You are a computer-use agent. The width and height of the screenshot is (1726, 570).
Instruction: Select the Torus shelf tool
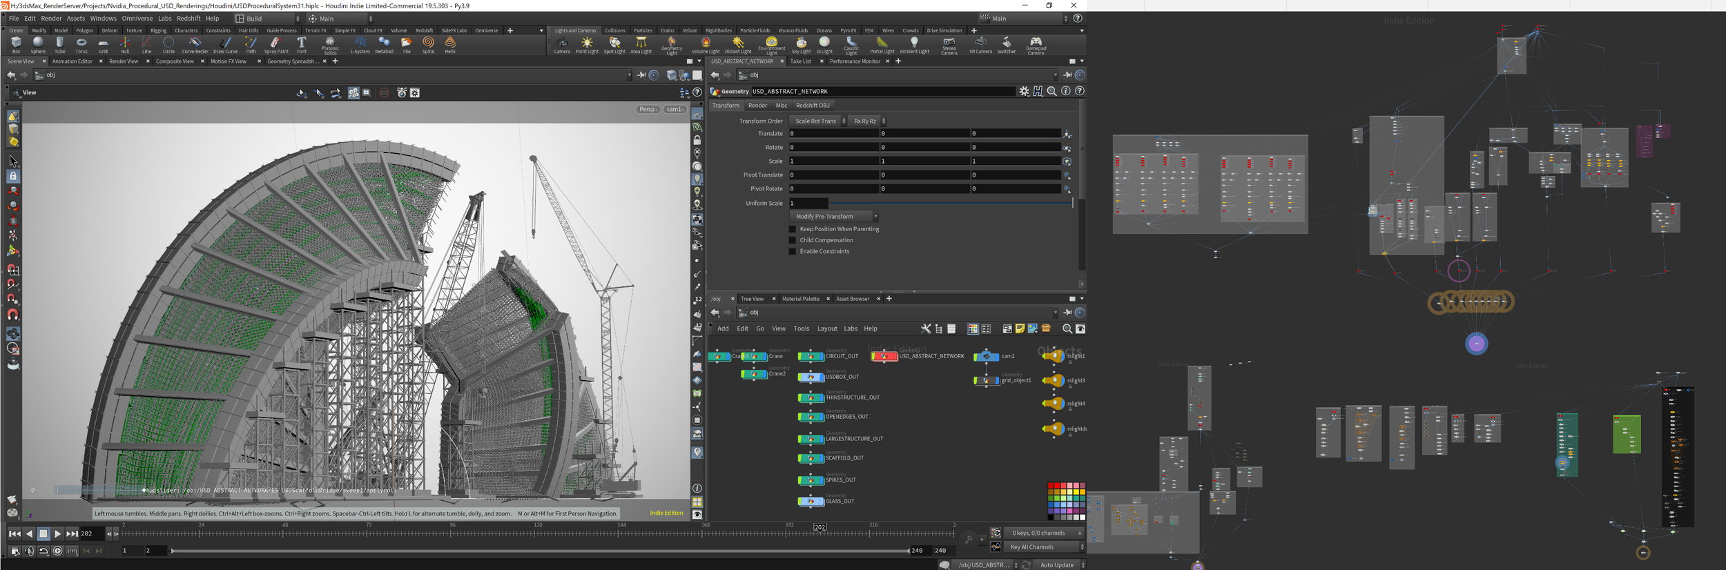(x=81, y=46)
